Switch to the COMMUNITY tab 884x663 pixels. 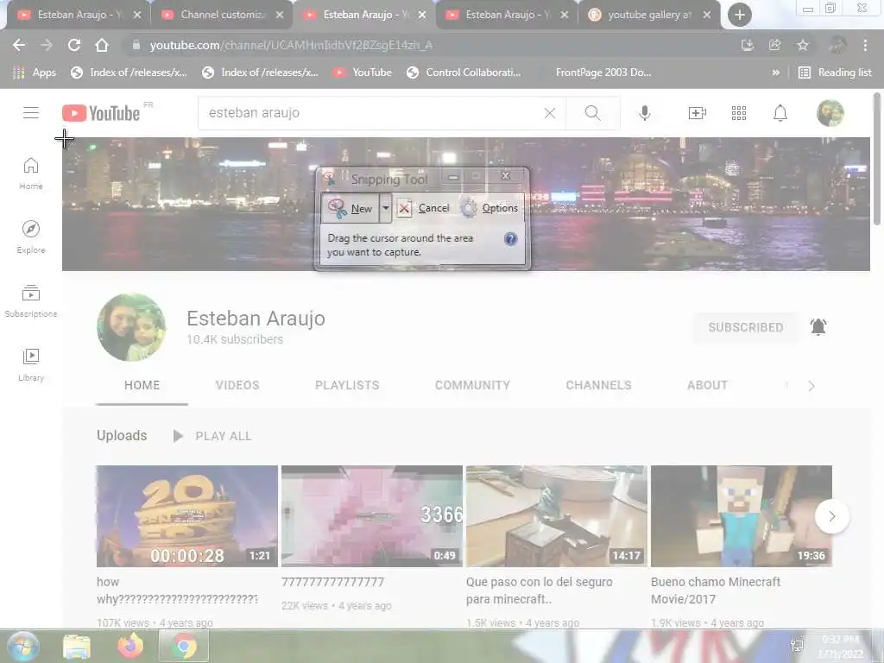pos(472,386)
